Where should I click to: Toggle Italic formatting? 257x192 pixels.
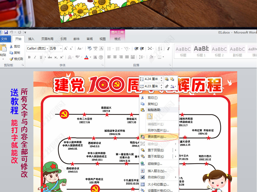35,57
